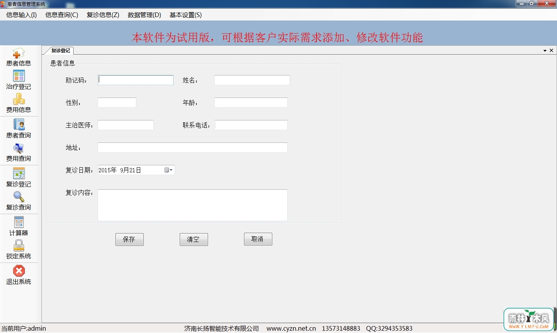This screenshot has height=333, width=557.
Task: Click 济南长扬智能技术有限公司 status text
Action: [x=222, y=328]
